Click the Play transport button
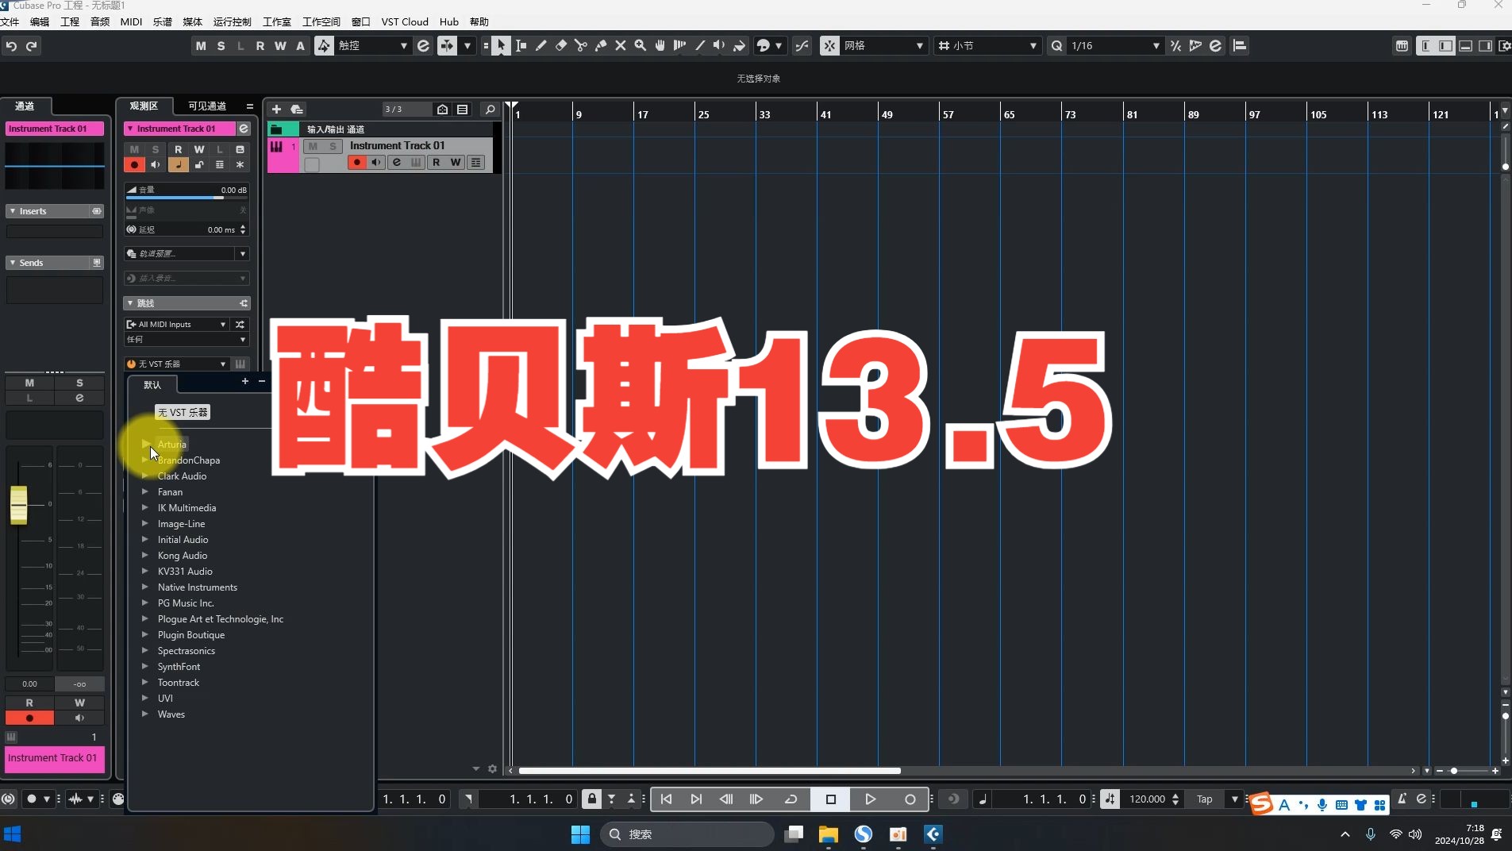This screenshot has width=1512, height=851. (870, 799)
